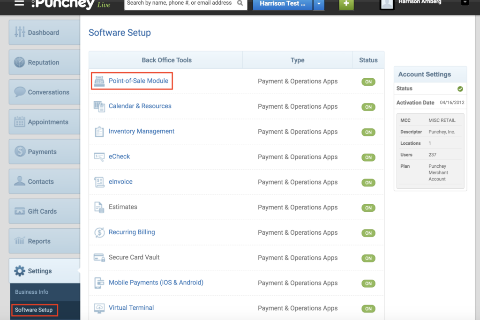Click the Calendar & Resources icon

[99, 106]
